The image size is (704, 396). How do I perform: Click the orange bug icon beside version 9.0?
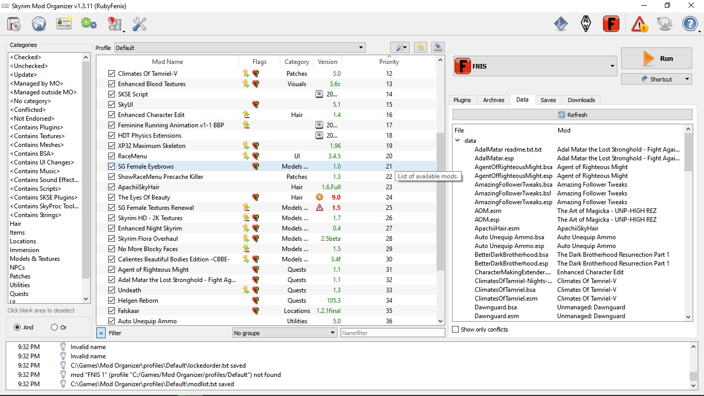tap(320, 197)
